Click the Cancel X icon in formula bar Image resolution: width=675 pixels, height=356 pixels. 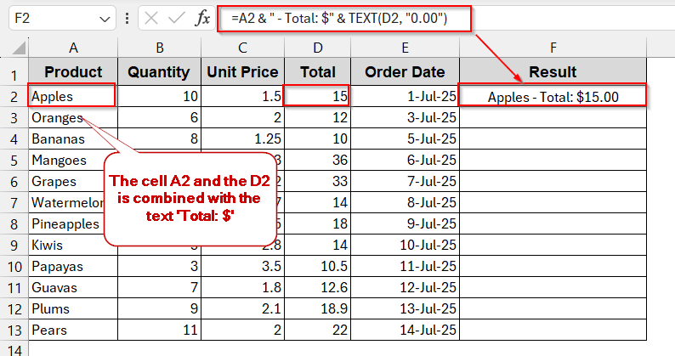tap(150, 18)
